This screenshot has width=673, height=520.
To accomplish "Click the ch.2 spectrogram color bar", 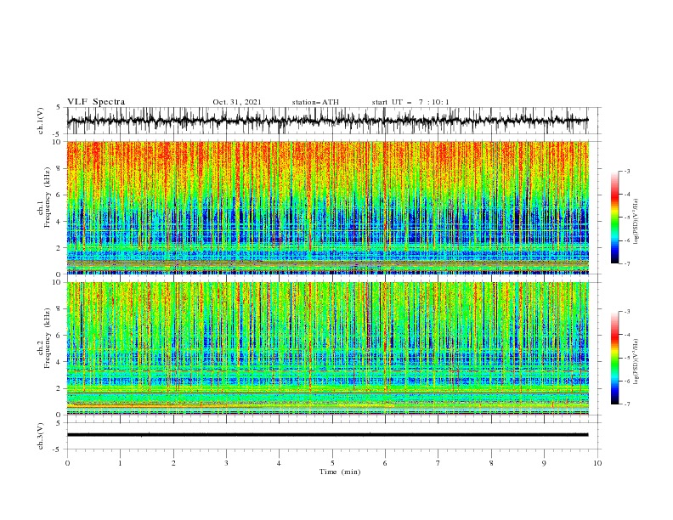I will (614, 358).
